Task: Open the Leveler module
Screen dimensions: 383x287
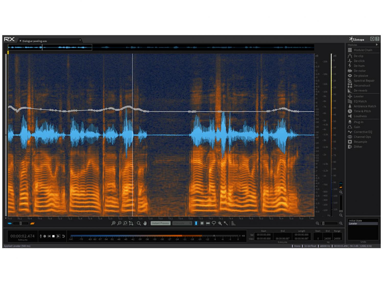Action: [x=358, y=96]
